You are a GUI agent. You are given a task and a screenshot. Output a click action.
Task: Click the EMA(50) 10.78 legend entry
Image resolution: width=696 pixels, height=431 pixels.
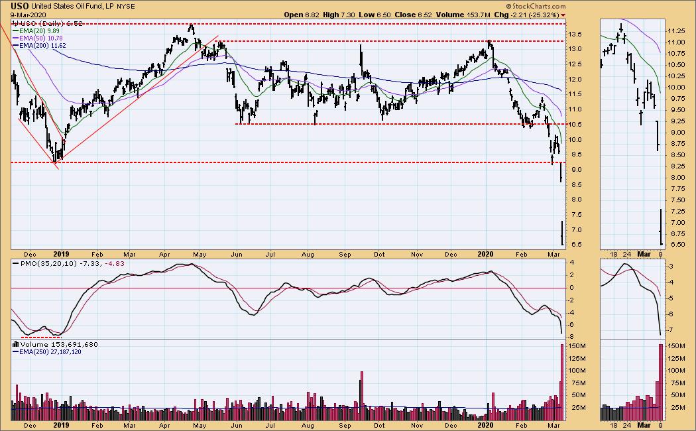coord(41,38)
